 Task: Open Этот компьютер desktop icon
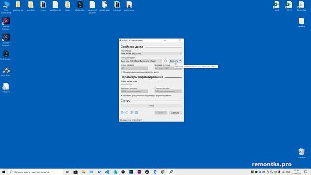(6, 7)
